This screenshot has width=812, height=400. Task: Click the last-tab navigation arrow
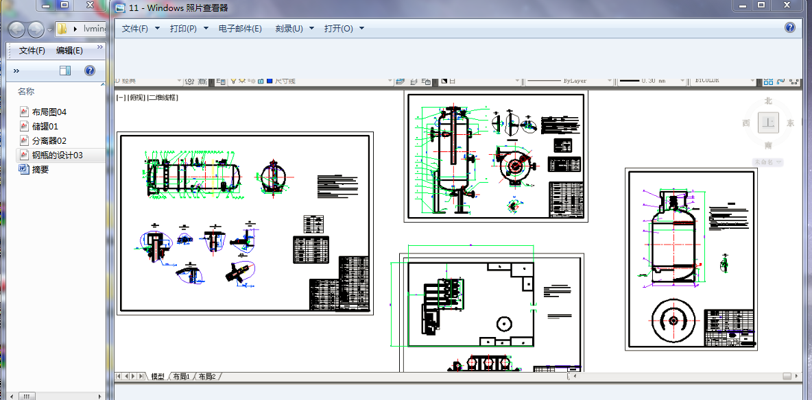[x=142, y=376]
